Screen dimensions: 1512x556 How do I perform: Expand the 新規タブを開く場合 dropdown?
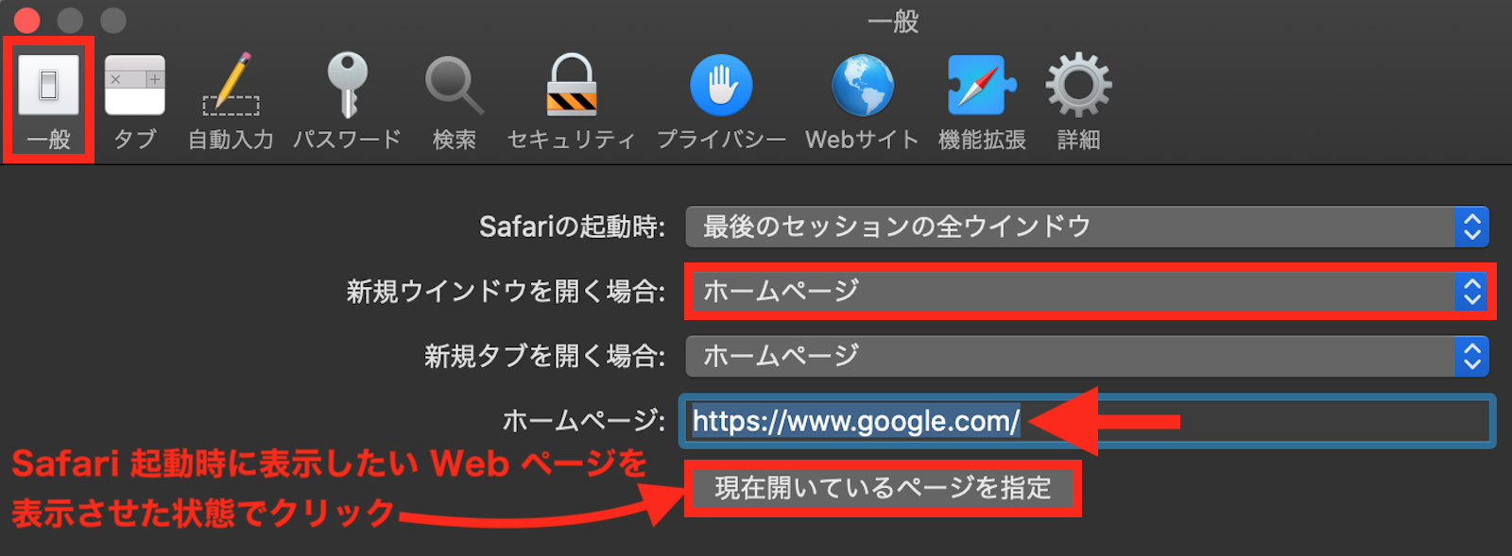click(x=1087, y=356)
